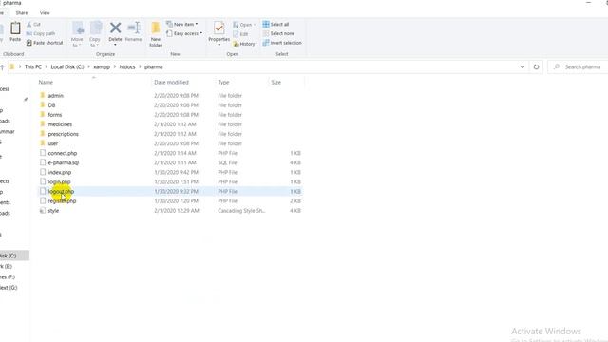Viewport: 608px width, 342px height.
Task: Click the style CSS file icon
Action: coord(43,211)
